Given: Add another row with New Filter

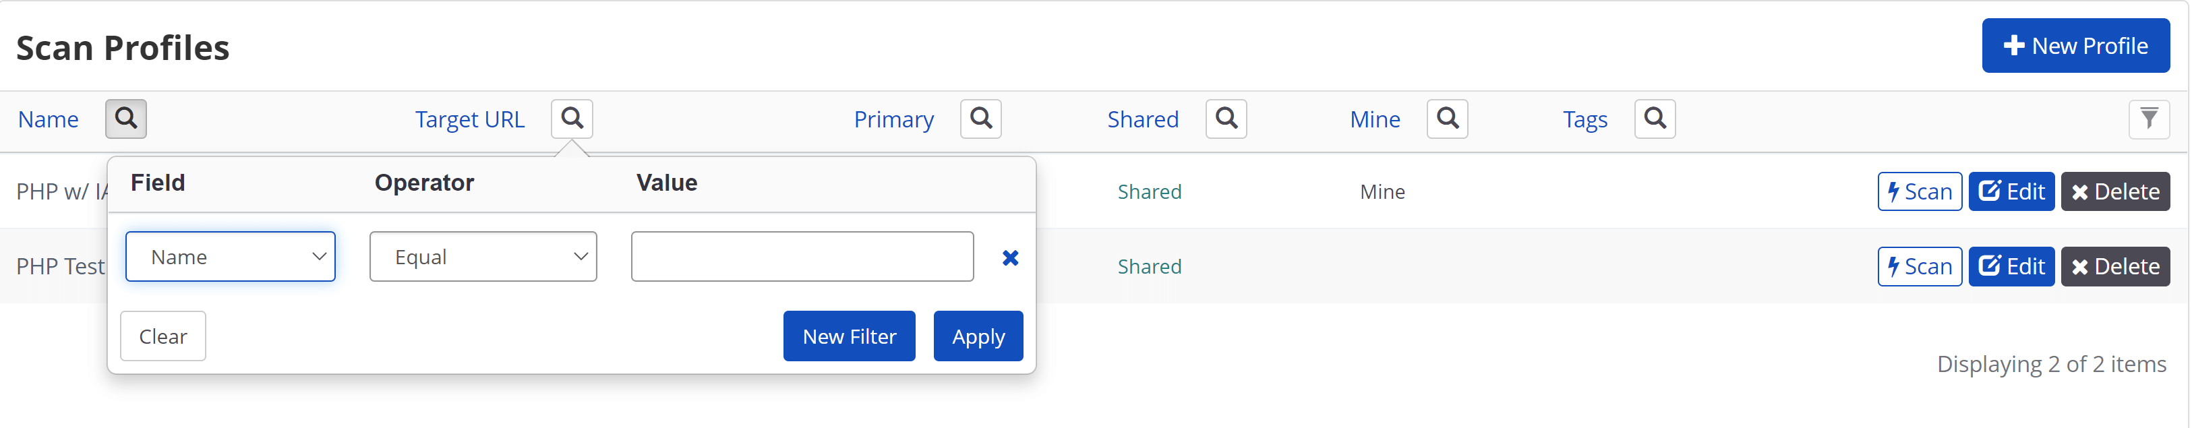Looking at the screenshot, I should tap(850, 337).
